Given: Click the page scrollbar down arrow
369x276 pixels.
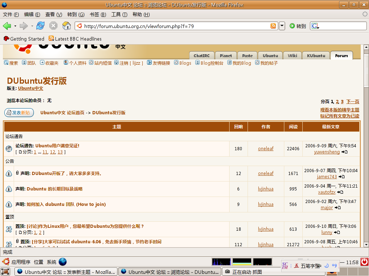Looking at the screenshot, I should coord(366,244).
